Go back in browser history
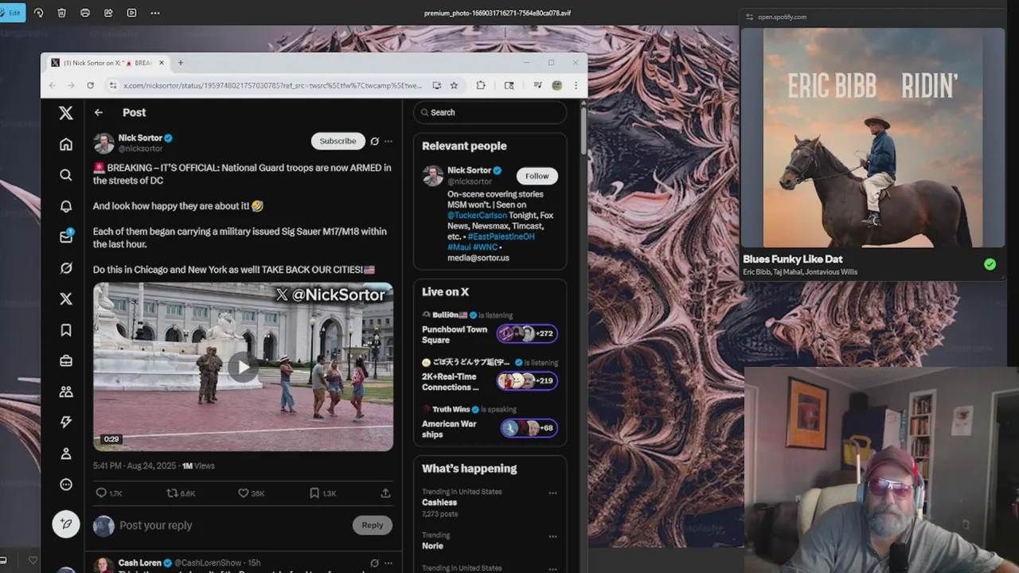The height and width of the screenshot is (573, 1019). click(x=53, y=85)
